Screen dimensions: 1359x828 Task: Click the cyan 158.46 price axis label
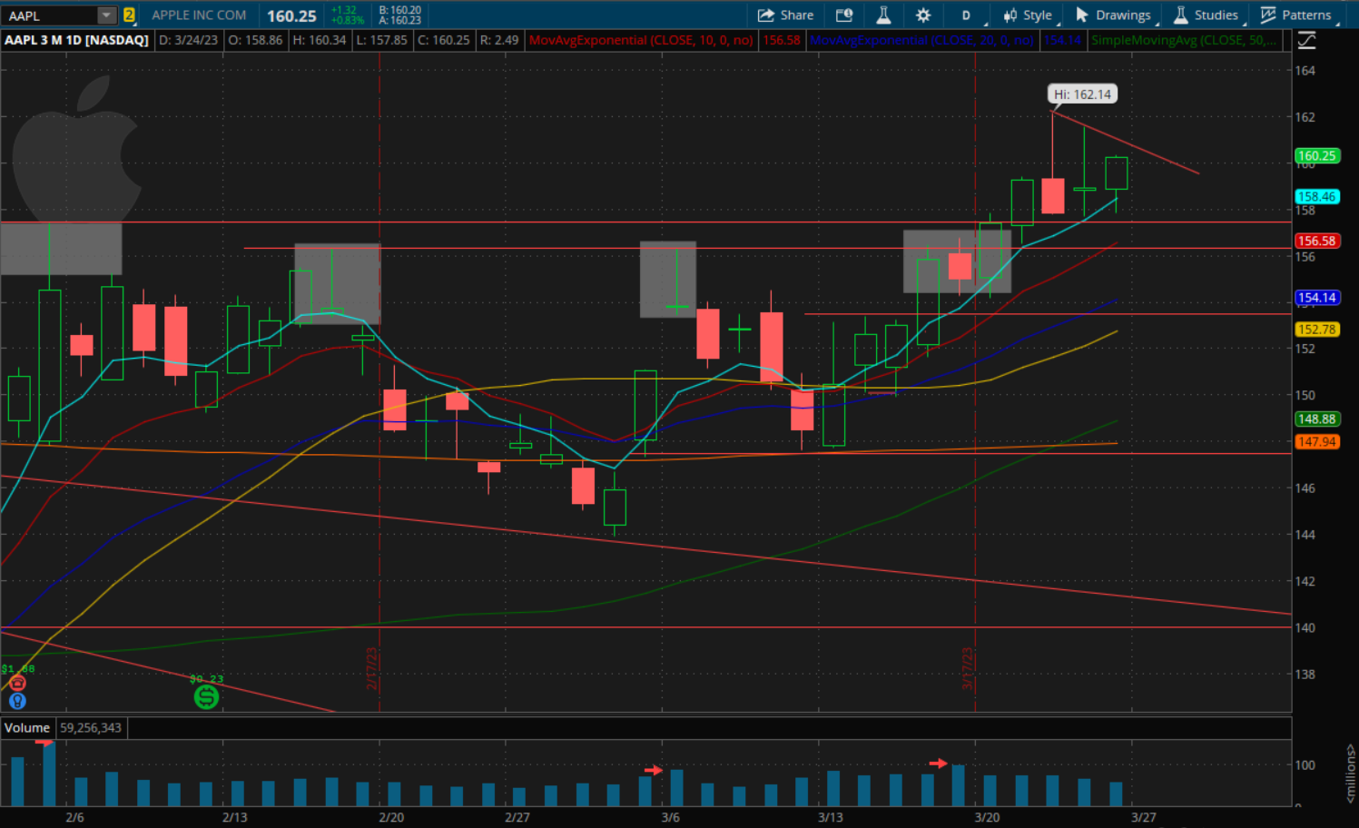pyautogui.click(x=1316, y=196)
